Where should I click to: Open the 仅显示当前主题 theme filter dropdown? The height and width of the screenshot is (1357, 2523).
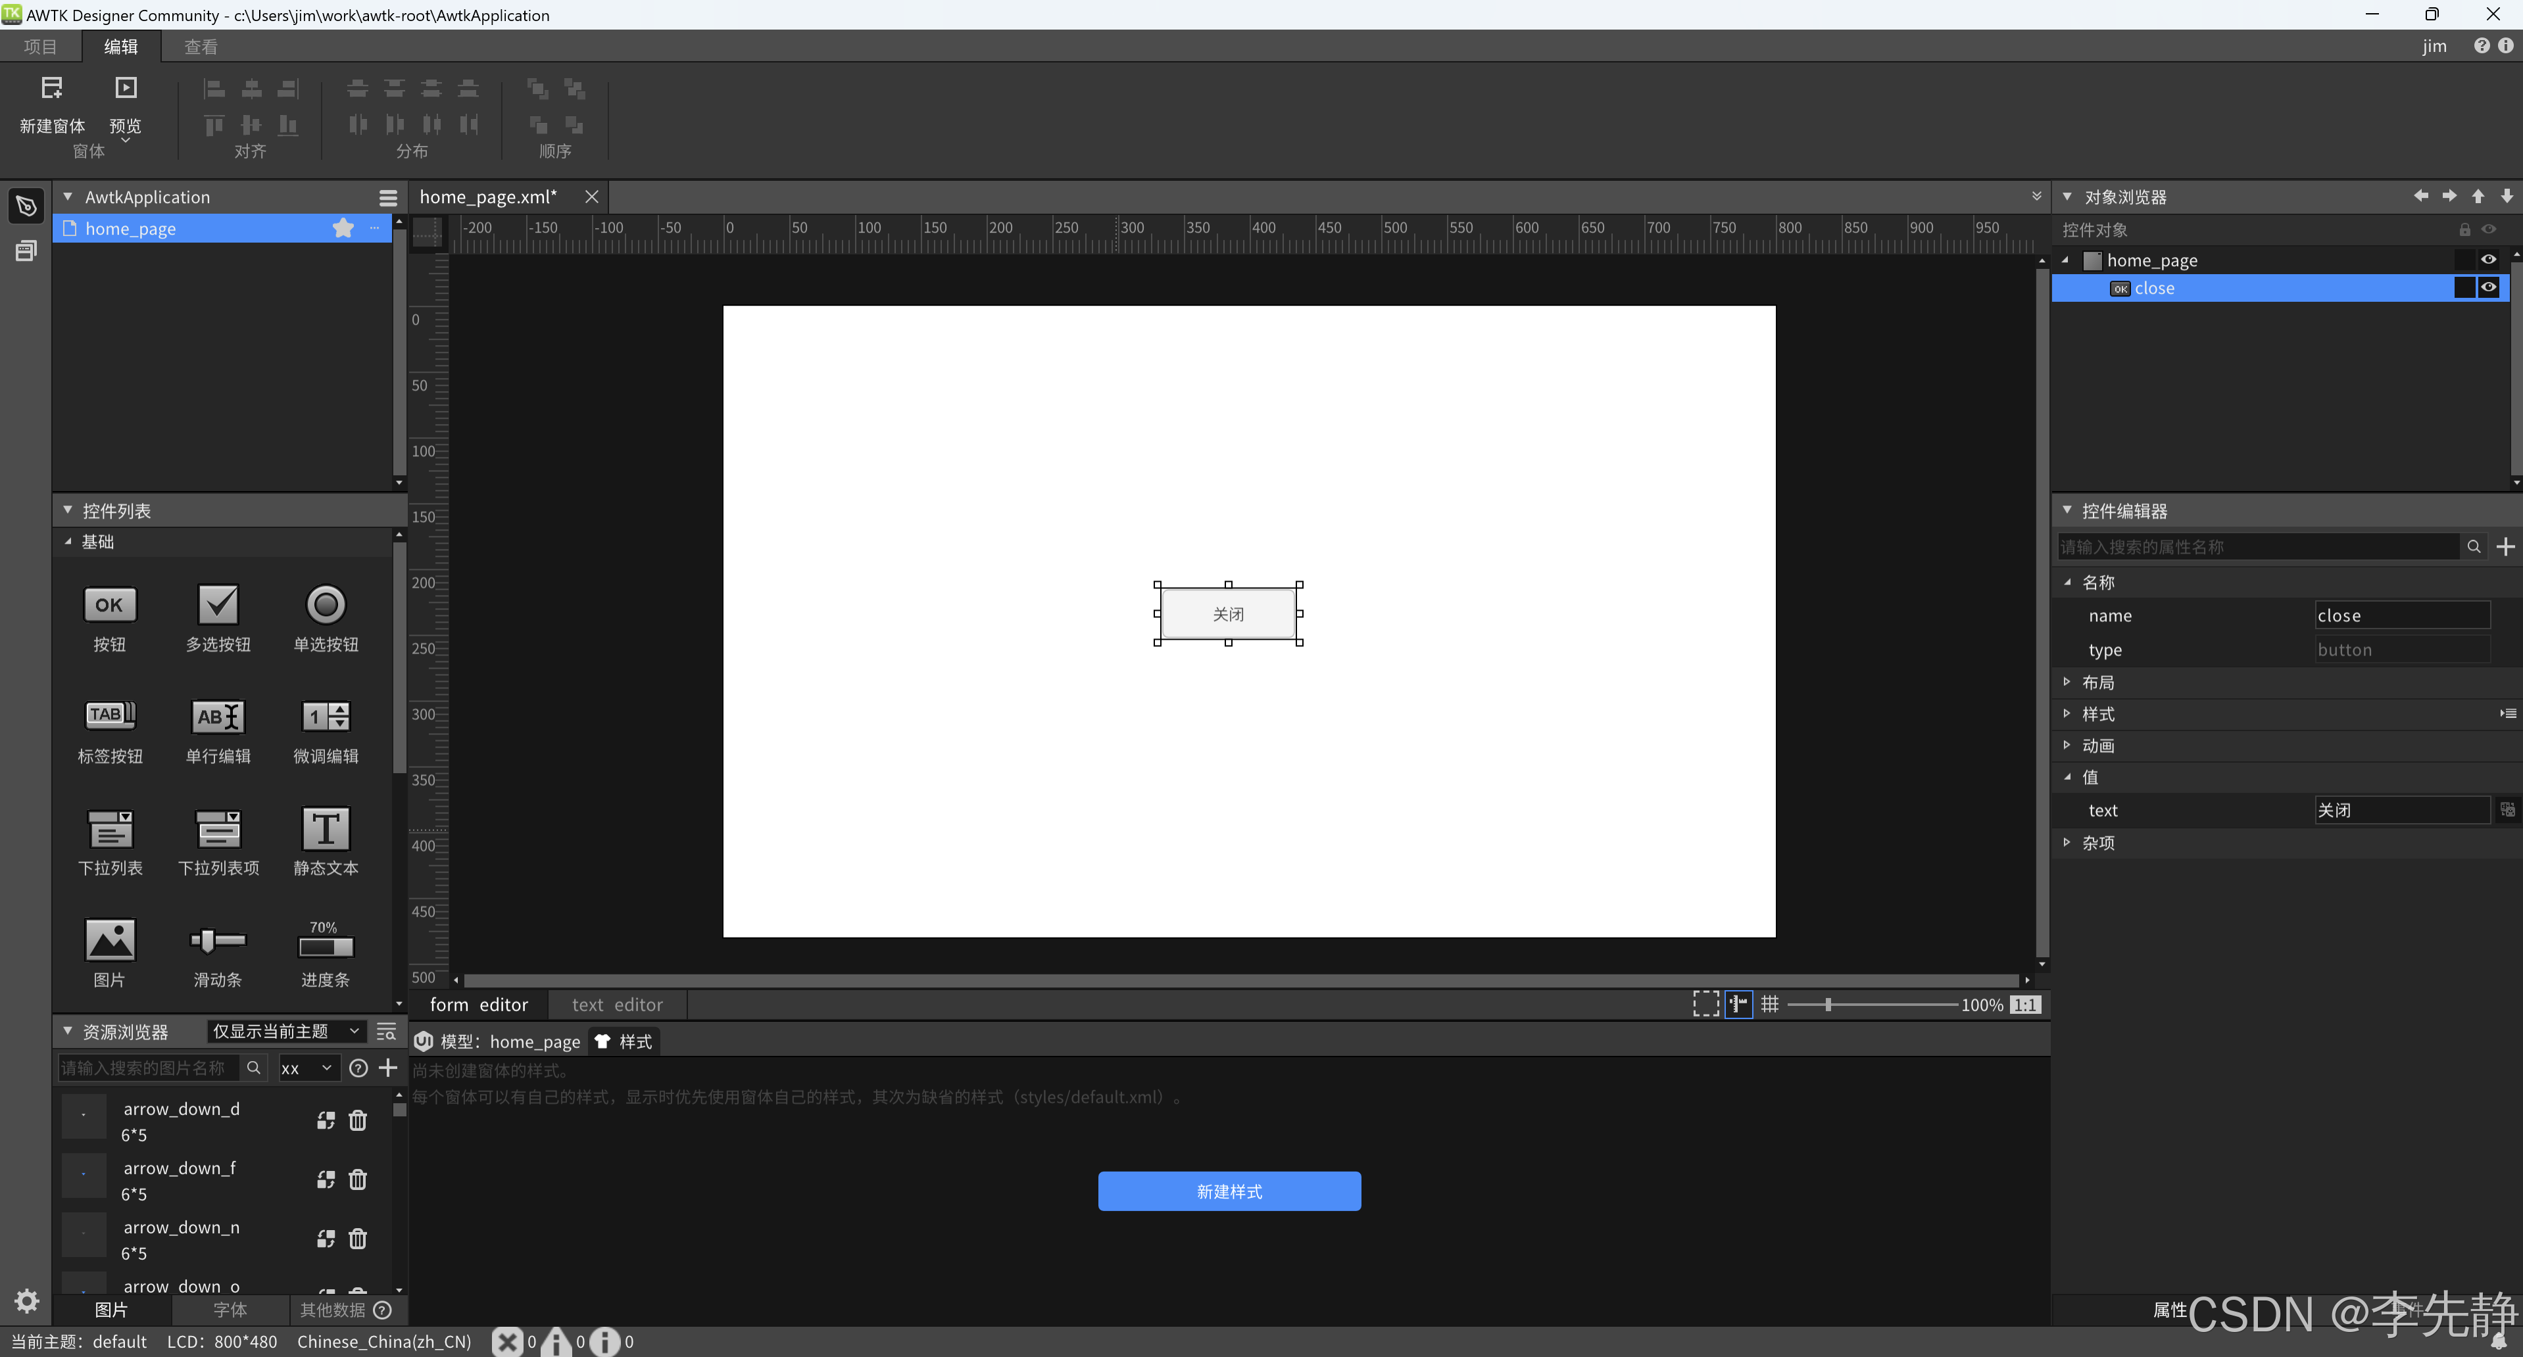(286, 1032)
